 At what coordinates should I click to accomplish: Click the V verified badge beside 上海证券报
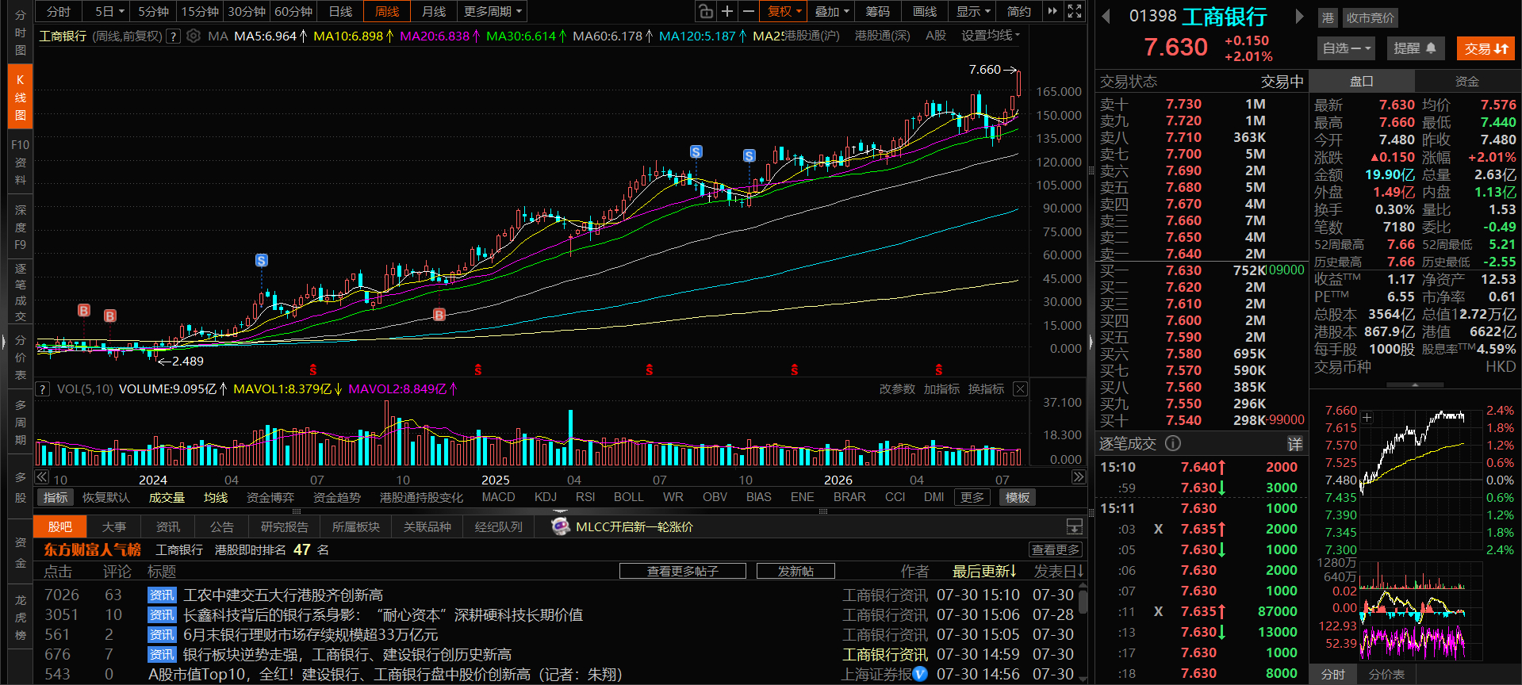[x=920, y=674]
